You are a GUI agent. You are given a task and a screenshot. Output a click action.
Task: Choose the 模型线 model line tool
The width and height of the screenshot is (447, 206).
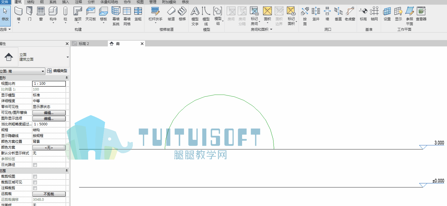206,16
